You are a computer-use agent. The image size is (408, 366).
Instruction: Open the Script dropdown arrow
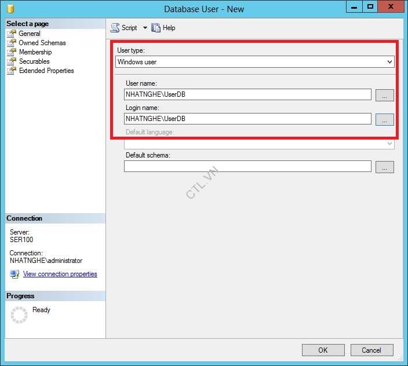[145, 28]
